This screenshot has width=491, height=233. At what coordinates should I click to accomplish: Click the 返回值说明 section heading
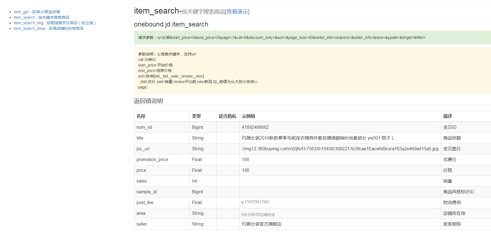tap(148, 101)
